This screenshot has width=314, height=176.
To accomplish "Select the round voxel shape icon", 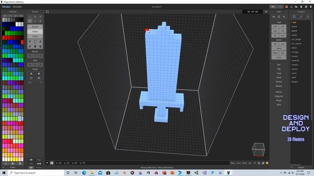I will click(39, 74).
